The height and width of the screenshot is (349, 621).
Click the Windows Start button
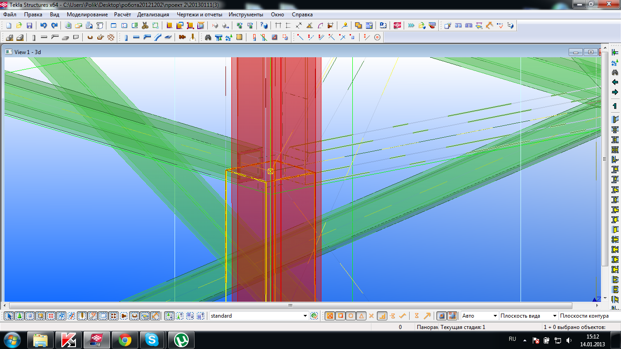point(12,339)
